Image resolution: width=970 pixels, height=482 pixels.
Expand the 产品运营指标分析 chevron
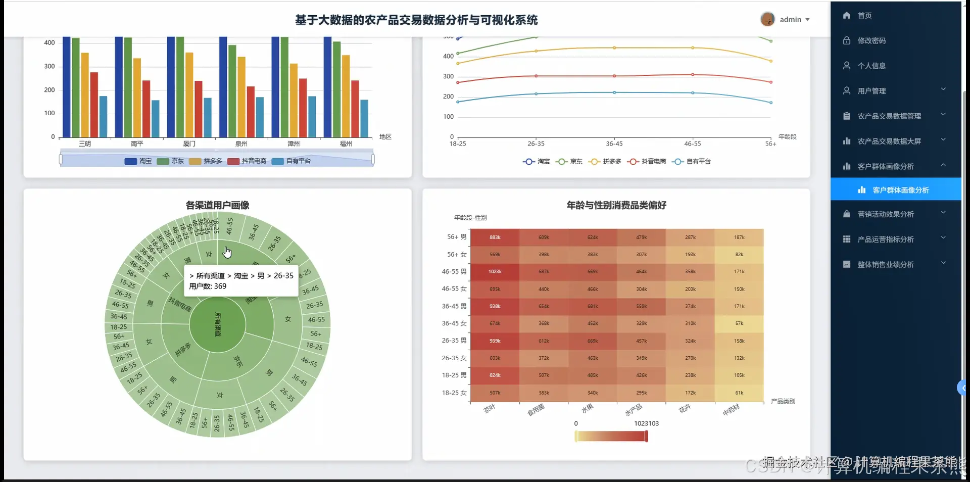(943, 238)
